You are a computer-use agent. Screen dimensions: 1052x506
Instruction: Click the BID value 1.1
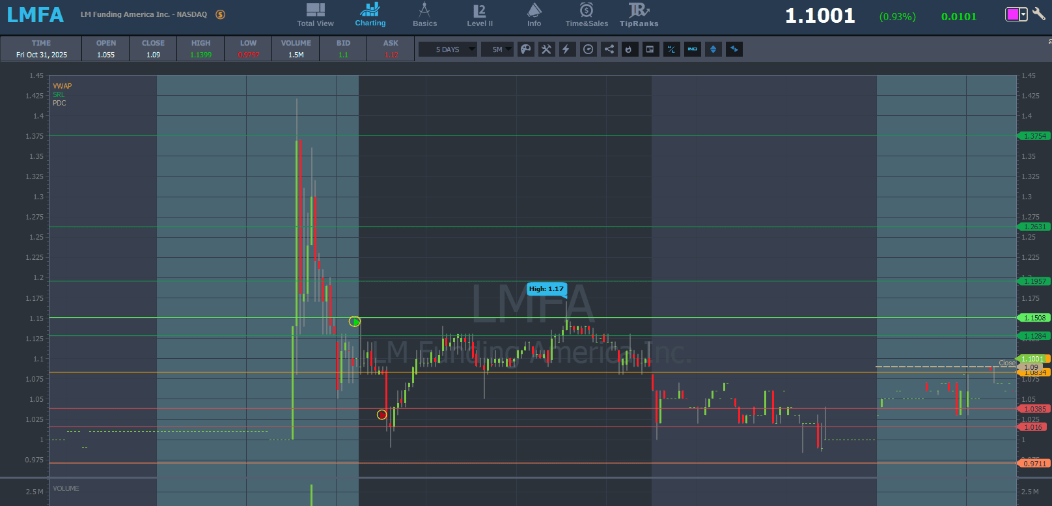point(344,55)
